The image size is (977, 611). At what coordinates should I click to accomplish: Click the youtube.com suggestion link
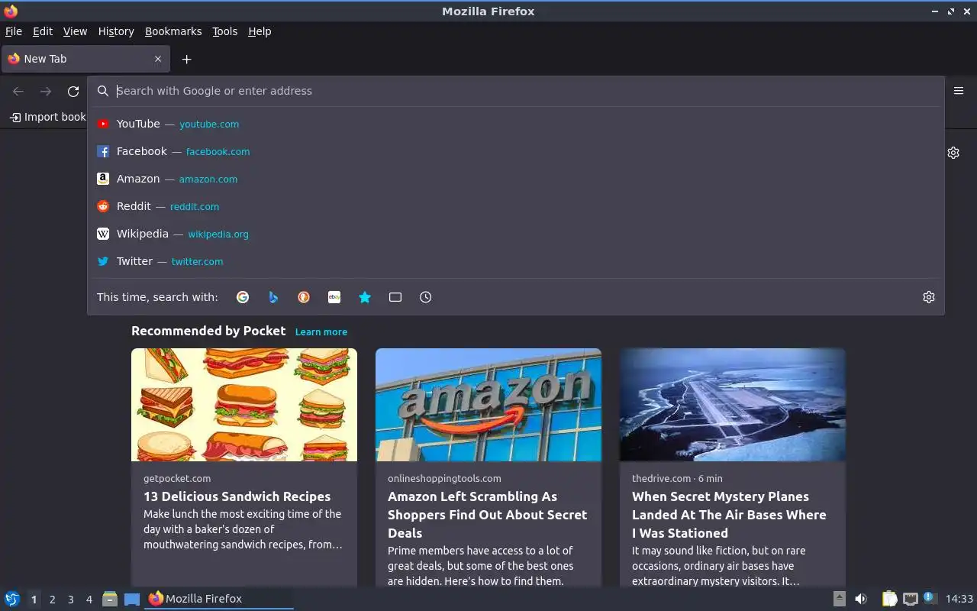[209, 124]
